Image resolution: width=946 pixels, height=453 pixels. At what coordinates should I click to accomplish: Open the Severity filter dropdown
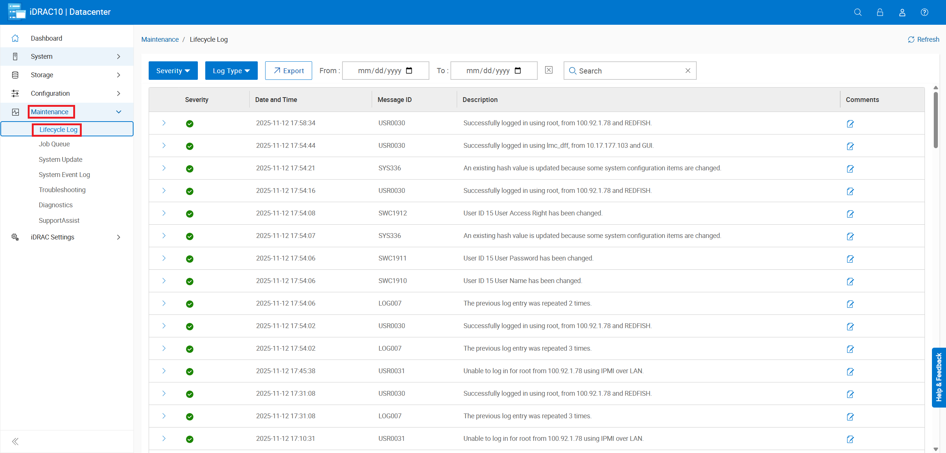point(173,70)
